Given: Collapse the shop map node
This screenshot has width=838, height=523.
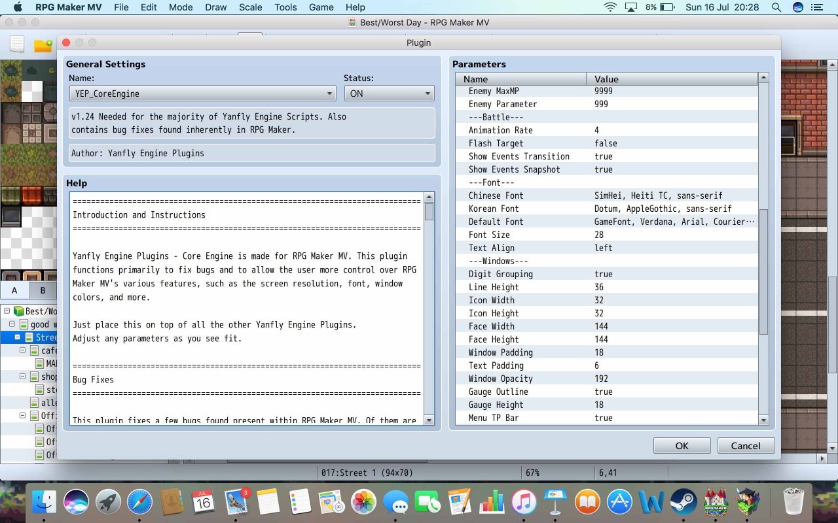Looking at the screenshot, I should [x=23, y=377].
